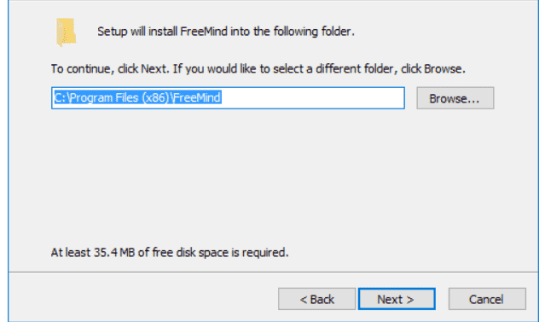Viewport: 545px width, 322px height.
Task: Click the 'To continue, click Next' instruction text
Action: coord(258,69)
